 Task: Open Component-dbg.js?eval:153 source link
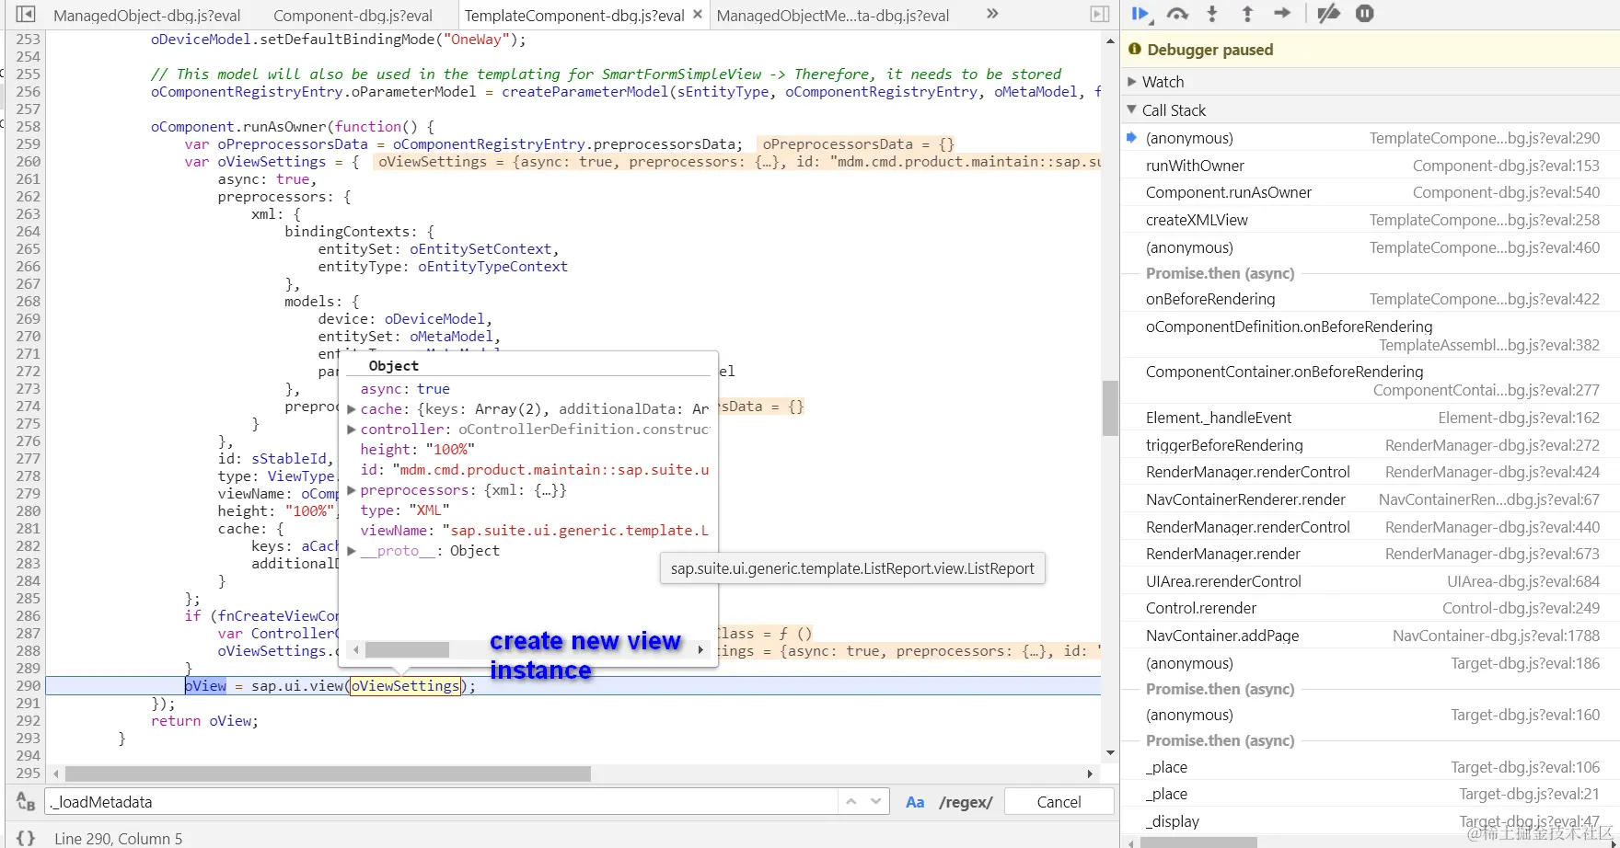coord(1507,166)
